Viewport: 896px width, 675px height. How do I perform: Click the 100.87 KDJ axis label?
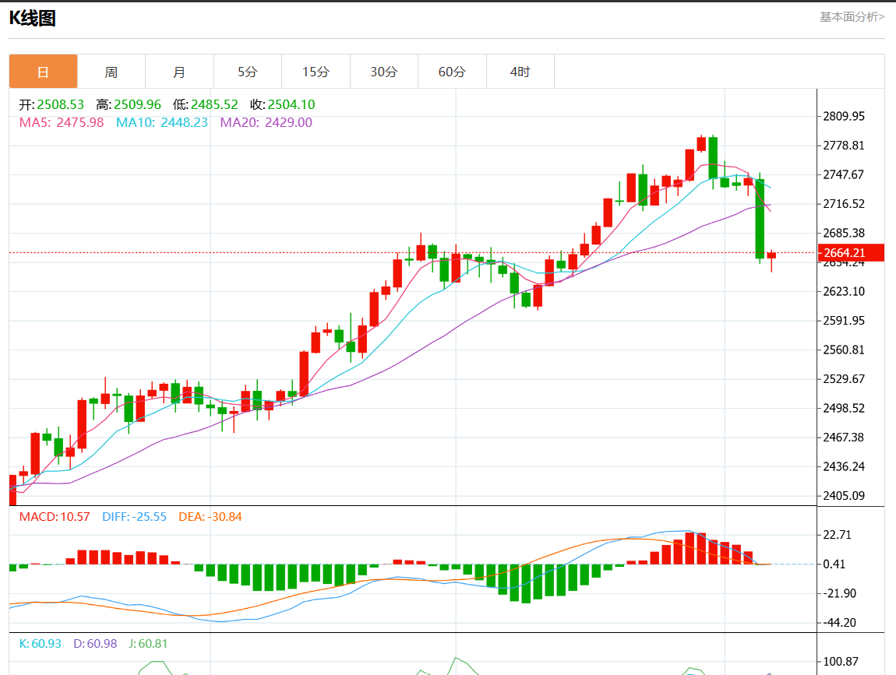click(840, 661)
